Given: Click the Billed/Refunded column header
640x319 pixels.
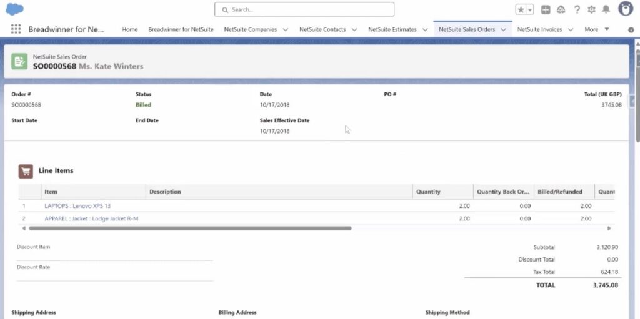Looking at the screenshot, I should pos(564,191).
